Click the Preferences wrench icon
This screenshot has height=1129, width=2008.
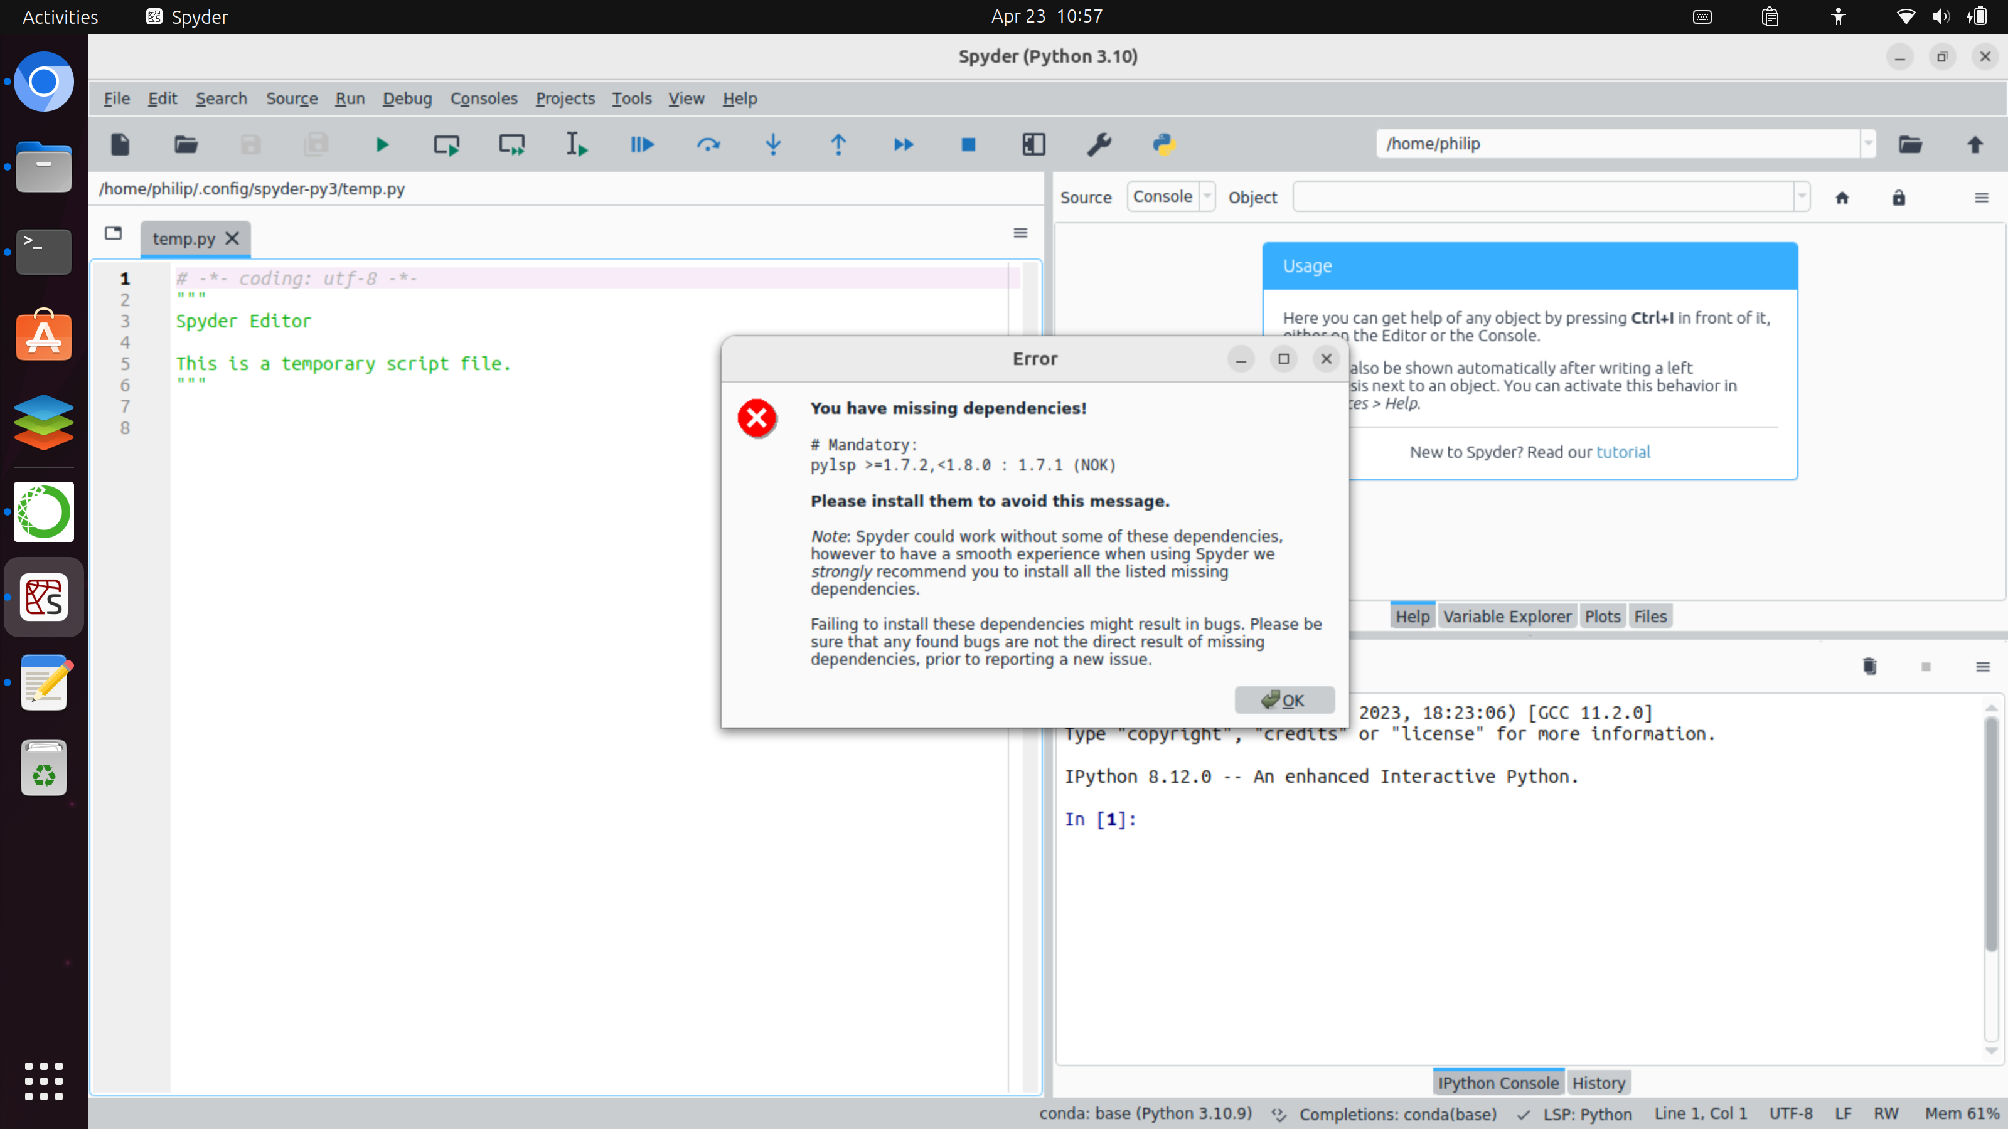click(1098, 144)
